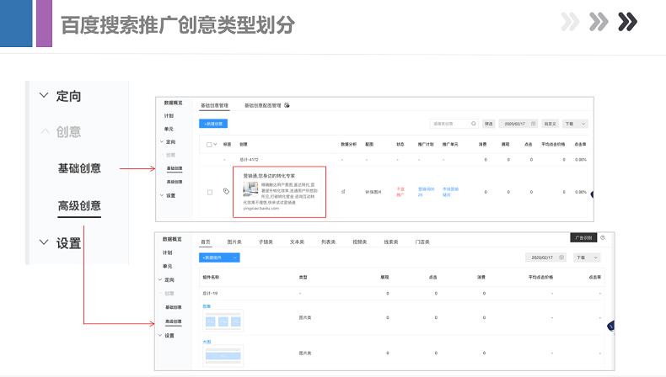Screen dimensions: 666x377
Task: Collapse the large 定向 section on the left
Action: pos(44,96)
